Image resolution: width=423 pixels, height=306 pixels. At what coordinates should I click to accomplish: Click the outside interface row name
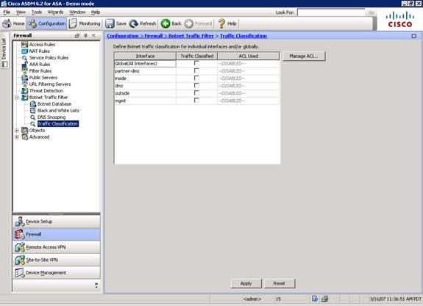pyautogui.click(x=122, y=93)
